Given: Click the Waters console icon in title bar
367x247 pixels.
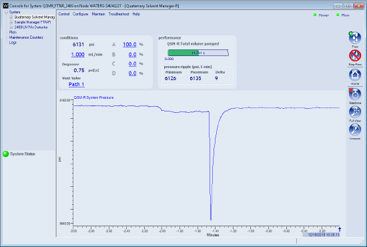Looking at the screenshot, I should pos(5,5).
